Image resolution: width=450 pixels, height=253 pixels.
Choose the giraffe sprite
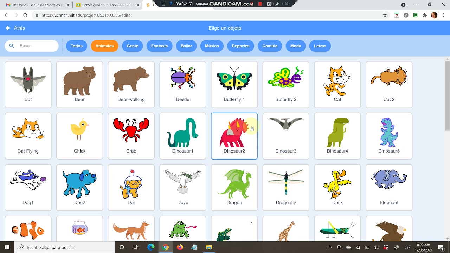tap(286, 229)
